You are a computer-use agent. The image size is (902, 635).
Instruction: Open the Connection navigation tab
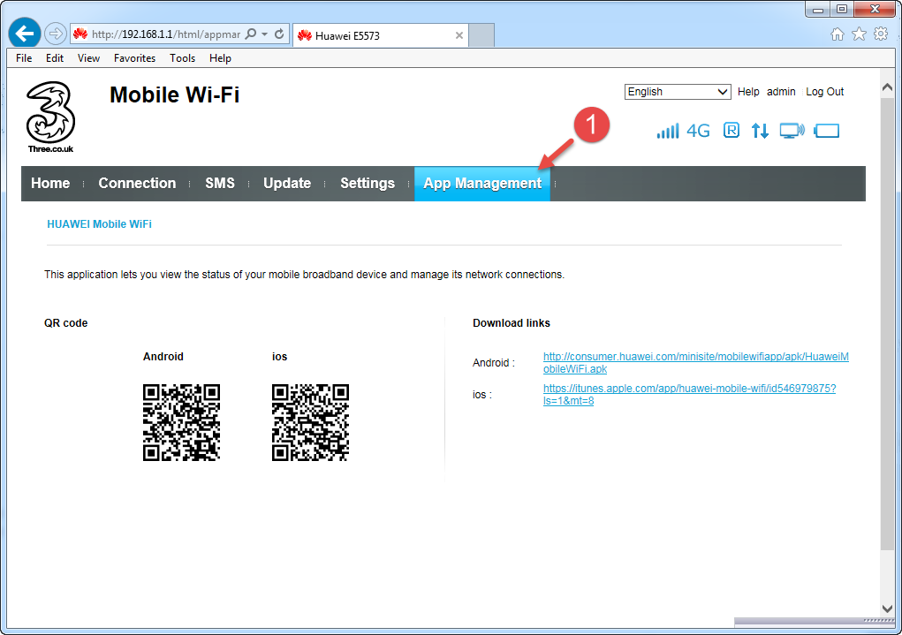[x=137, y=184]
